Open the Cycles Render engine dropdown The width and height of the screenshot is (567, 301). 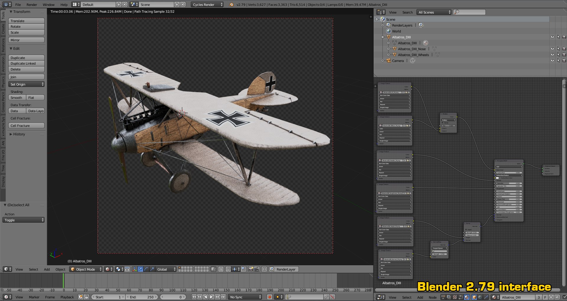(207, 4)
